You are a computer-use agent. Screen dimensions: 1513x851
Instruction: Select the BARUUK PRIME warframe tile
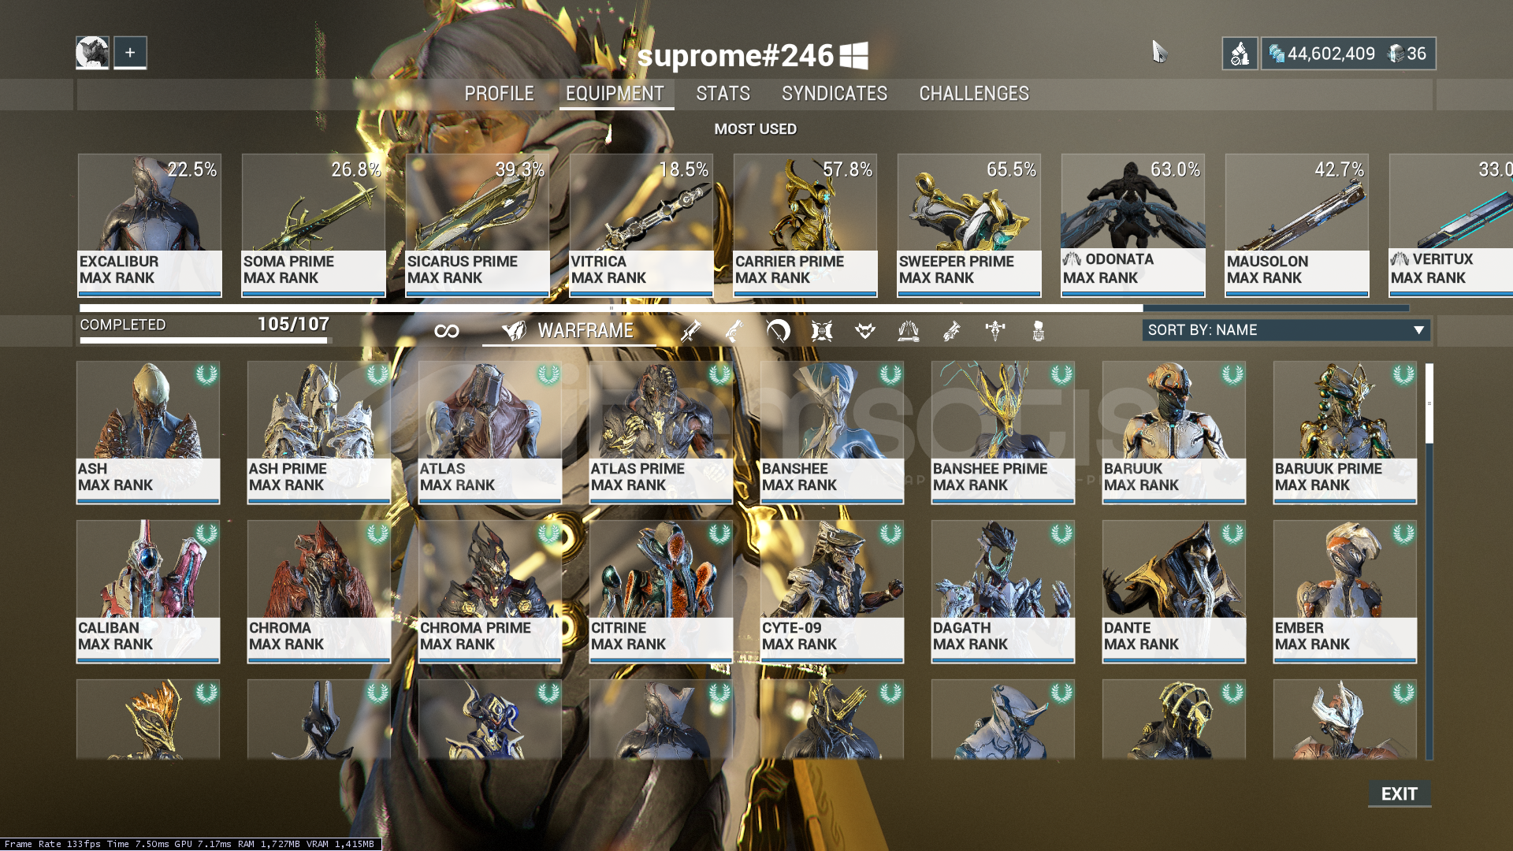[x=1344, y=433]
